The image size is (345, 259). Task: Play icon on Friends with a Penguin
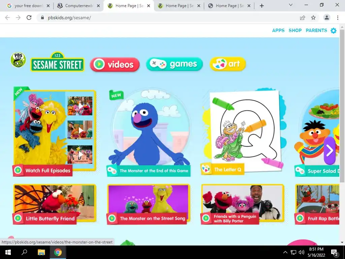coord(206,218)
